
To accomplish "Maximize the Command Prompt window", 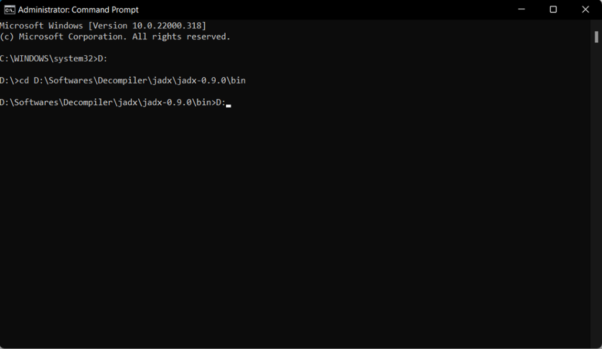I will coord(553,9).
